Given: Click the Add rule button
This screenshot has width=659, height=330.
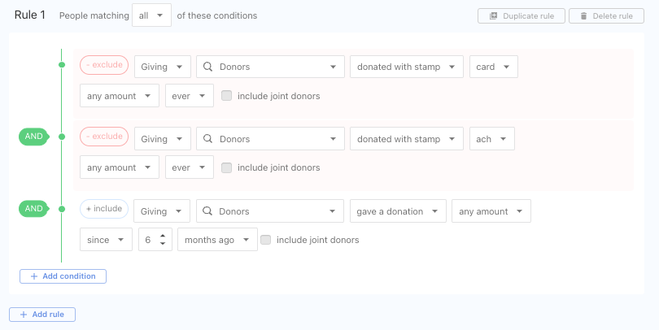Looking at the screenshot, I should [42, 315].
